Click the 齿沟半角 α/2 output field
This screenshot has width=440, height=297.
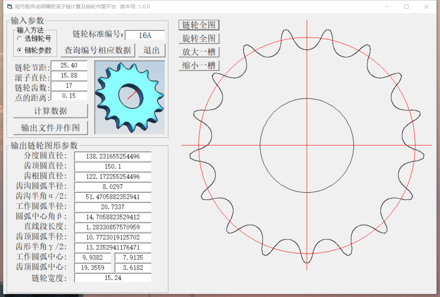[x=113, y=197]
